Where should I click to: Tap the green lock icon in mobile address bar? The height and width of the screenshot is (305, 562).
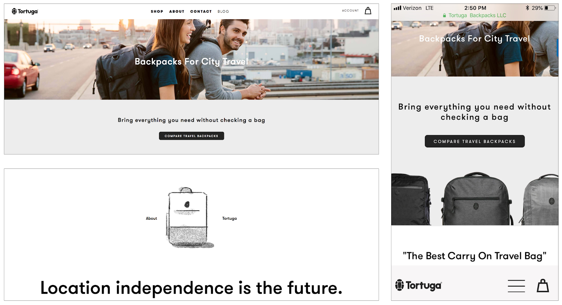click(x=444, y=15)
